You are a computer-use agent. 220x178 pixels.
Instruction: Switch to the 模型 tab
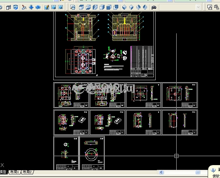(x=3, y=172)
